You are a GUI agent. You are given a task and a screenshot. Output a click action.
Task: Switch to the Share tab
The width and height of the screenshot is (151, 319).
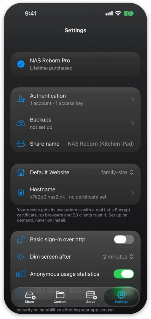point(30,297)
